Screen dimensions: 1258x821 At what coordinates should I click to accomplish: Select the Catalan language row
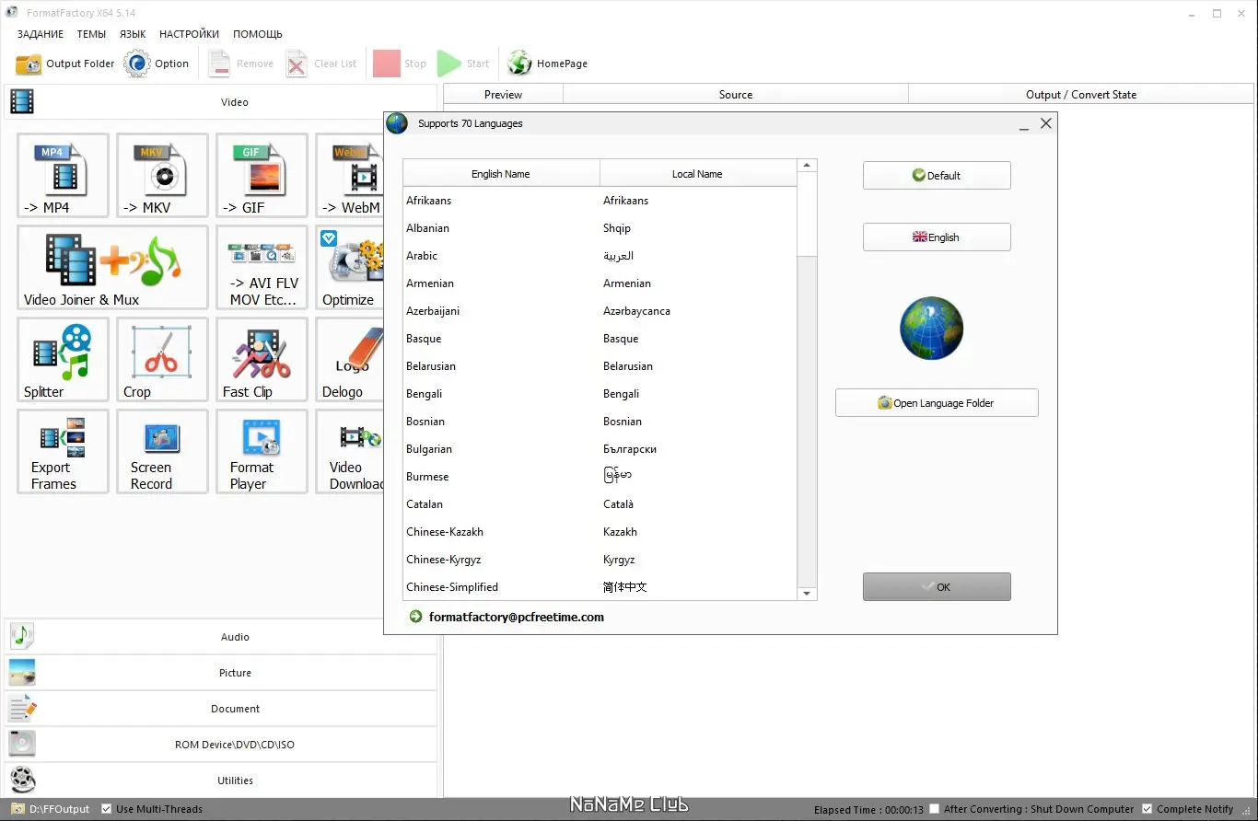click(600, 504)
